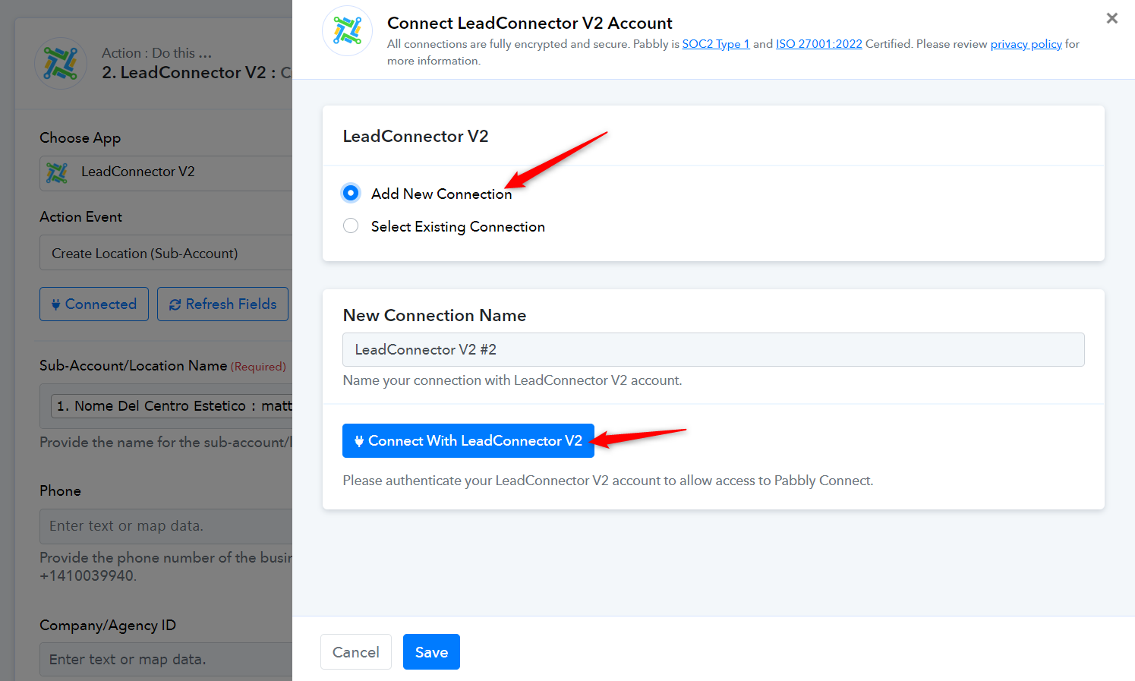Click the 'LeadConnector V2' card heading
Screen dimensions: 1135x681
click(x=415, y=137)
